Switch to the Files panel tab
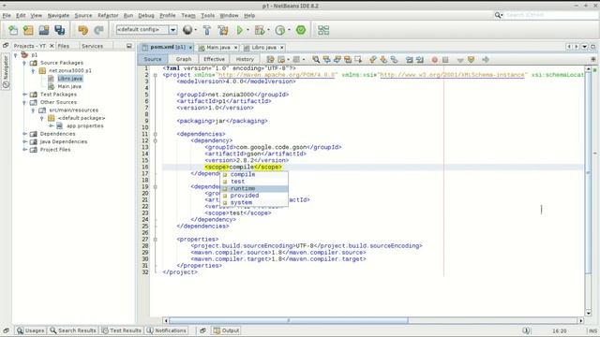The width and height of the screenshot is (600, 337). (64, 46)
